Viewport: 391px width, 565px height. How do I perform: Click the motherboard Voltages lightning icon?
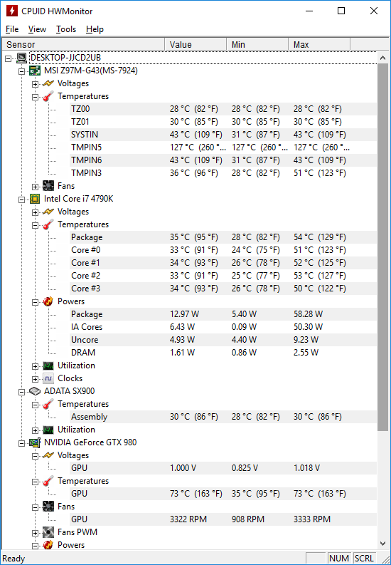click(48, 83)
